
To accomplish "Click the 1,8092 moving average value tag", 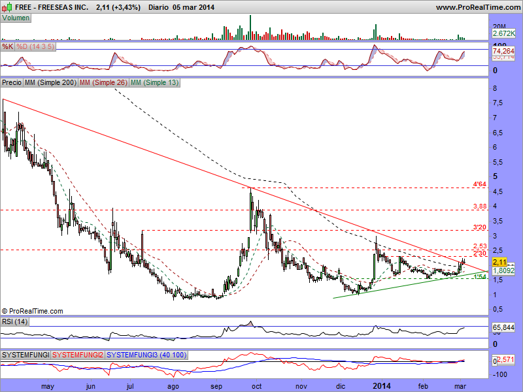I will click(503, 270).
